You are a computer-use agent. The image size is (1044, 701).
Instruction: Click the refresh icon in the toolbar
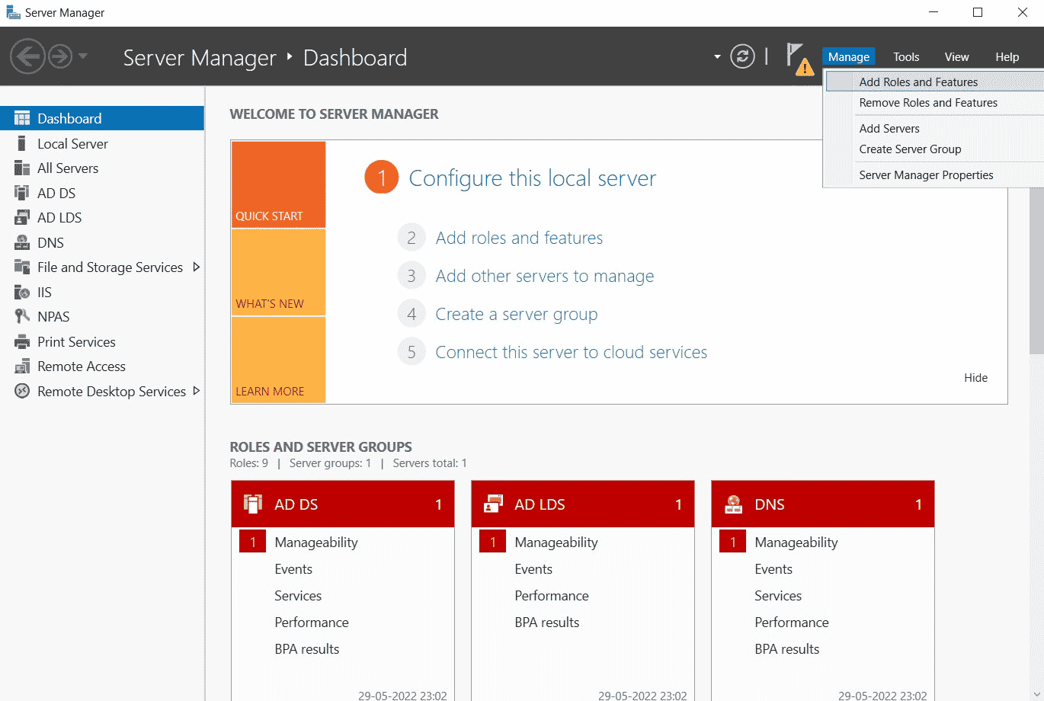[x=742, y=56]
